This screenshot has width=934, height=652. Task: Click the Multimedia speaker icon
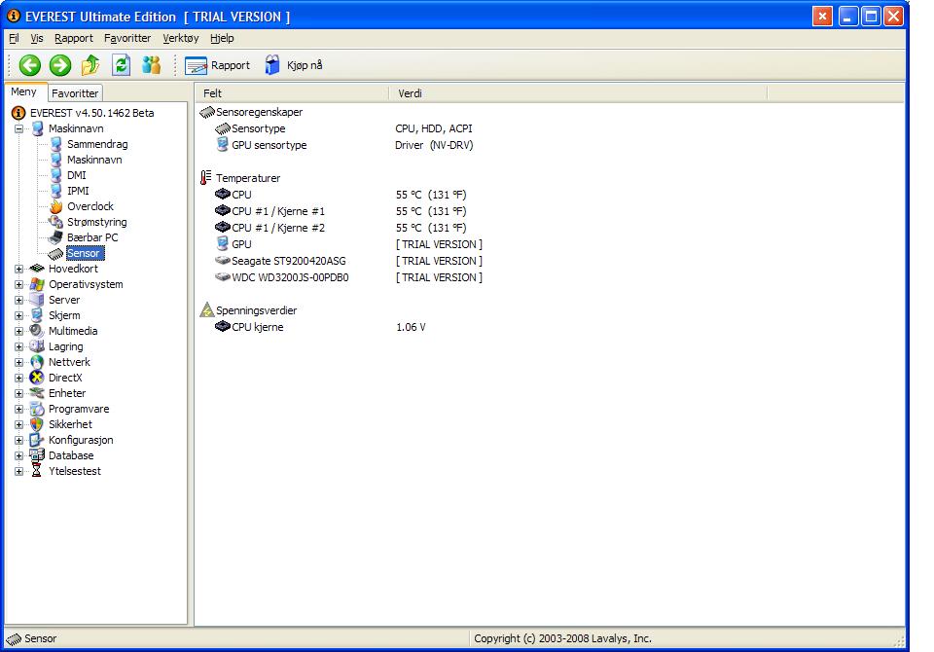coord(37,331)
